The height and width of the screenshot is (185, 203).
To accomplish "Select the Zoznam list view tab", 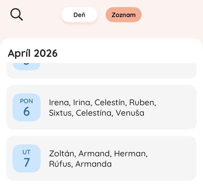I will tap(123, 15).
